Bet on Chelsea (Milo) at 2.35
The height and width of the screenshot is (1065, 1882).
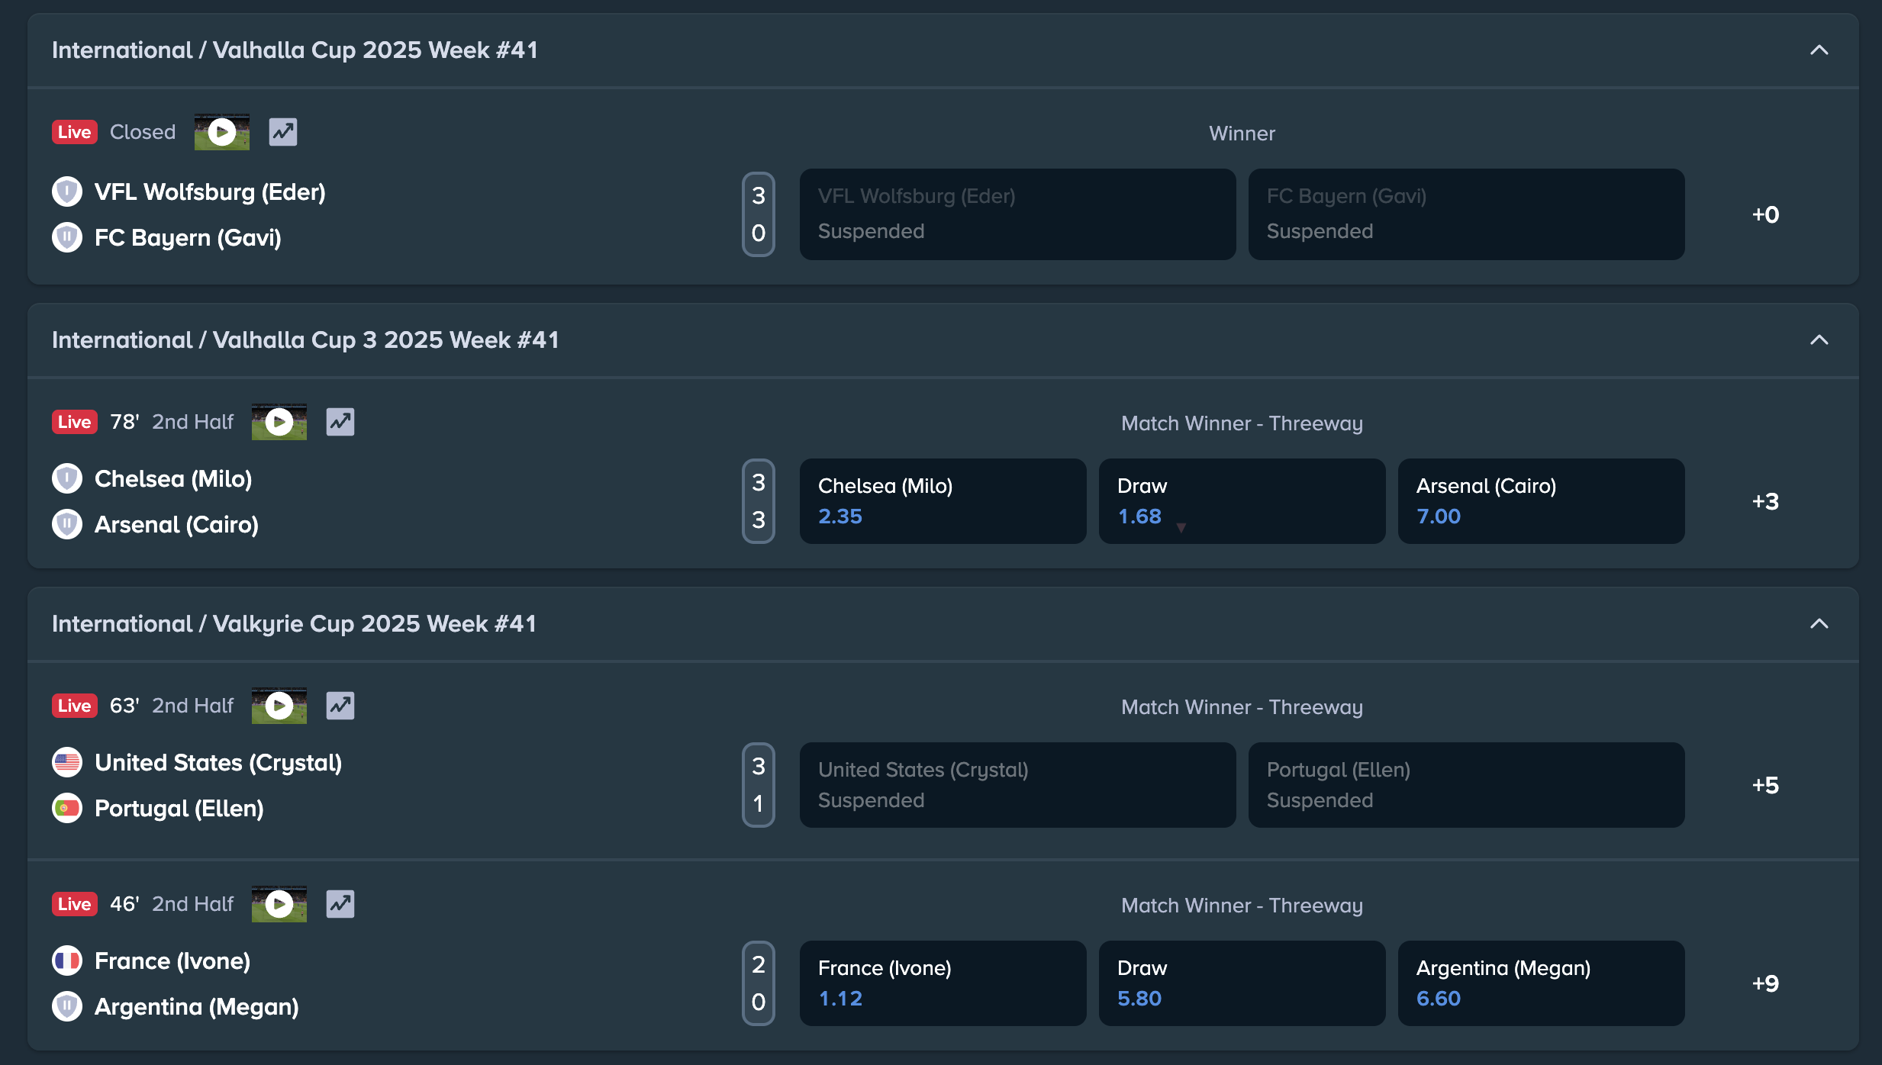pyautogui.click(x=943, y=501)
